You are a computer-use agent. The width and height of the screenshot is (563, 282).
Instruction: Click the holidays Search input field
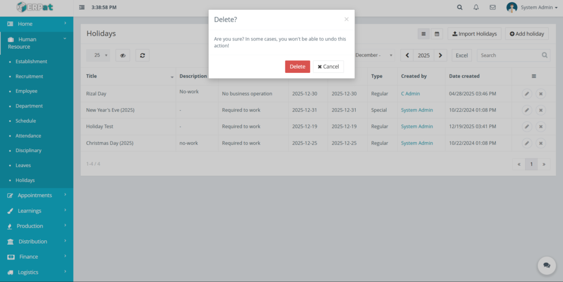click(x=509, y=55)
